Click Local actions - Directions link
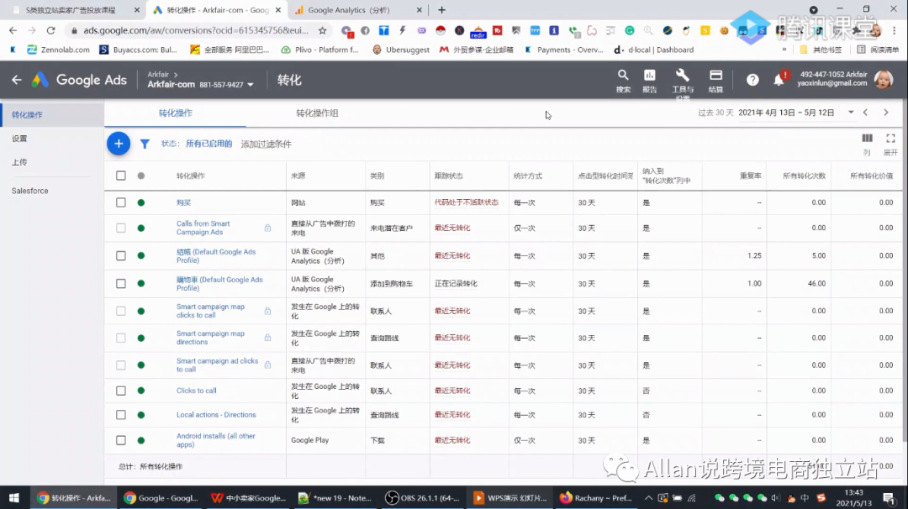Viewport: 908px width, 509px height. tap(216, 415)
